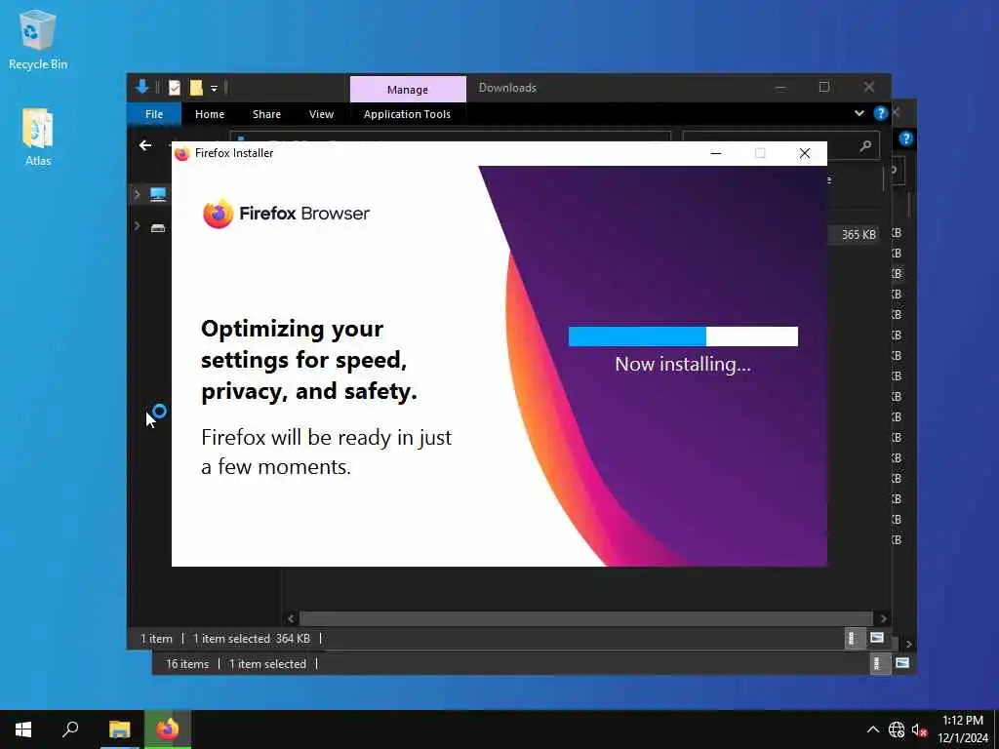Click the blue Help icon in Downloads window
Viewport: 999px width, 749px height.
[x=881, y=113]
